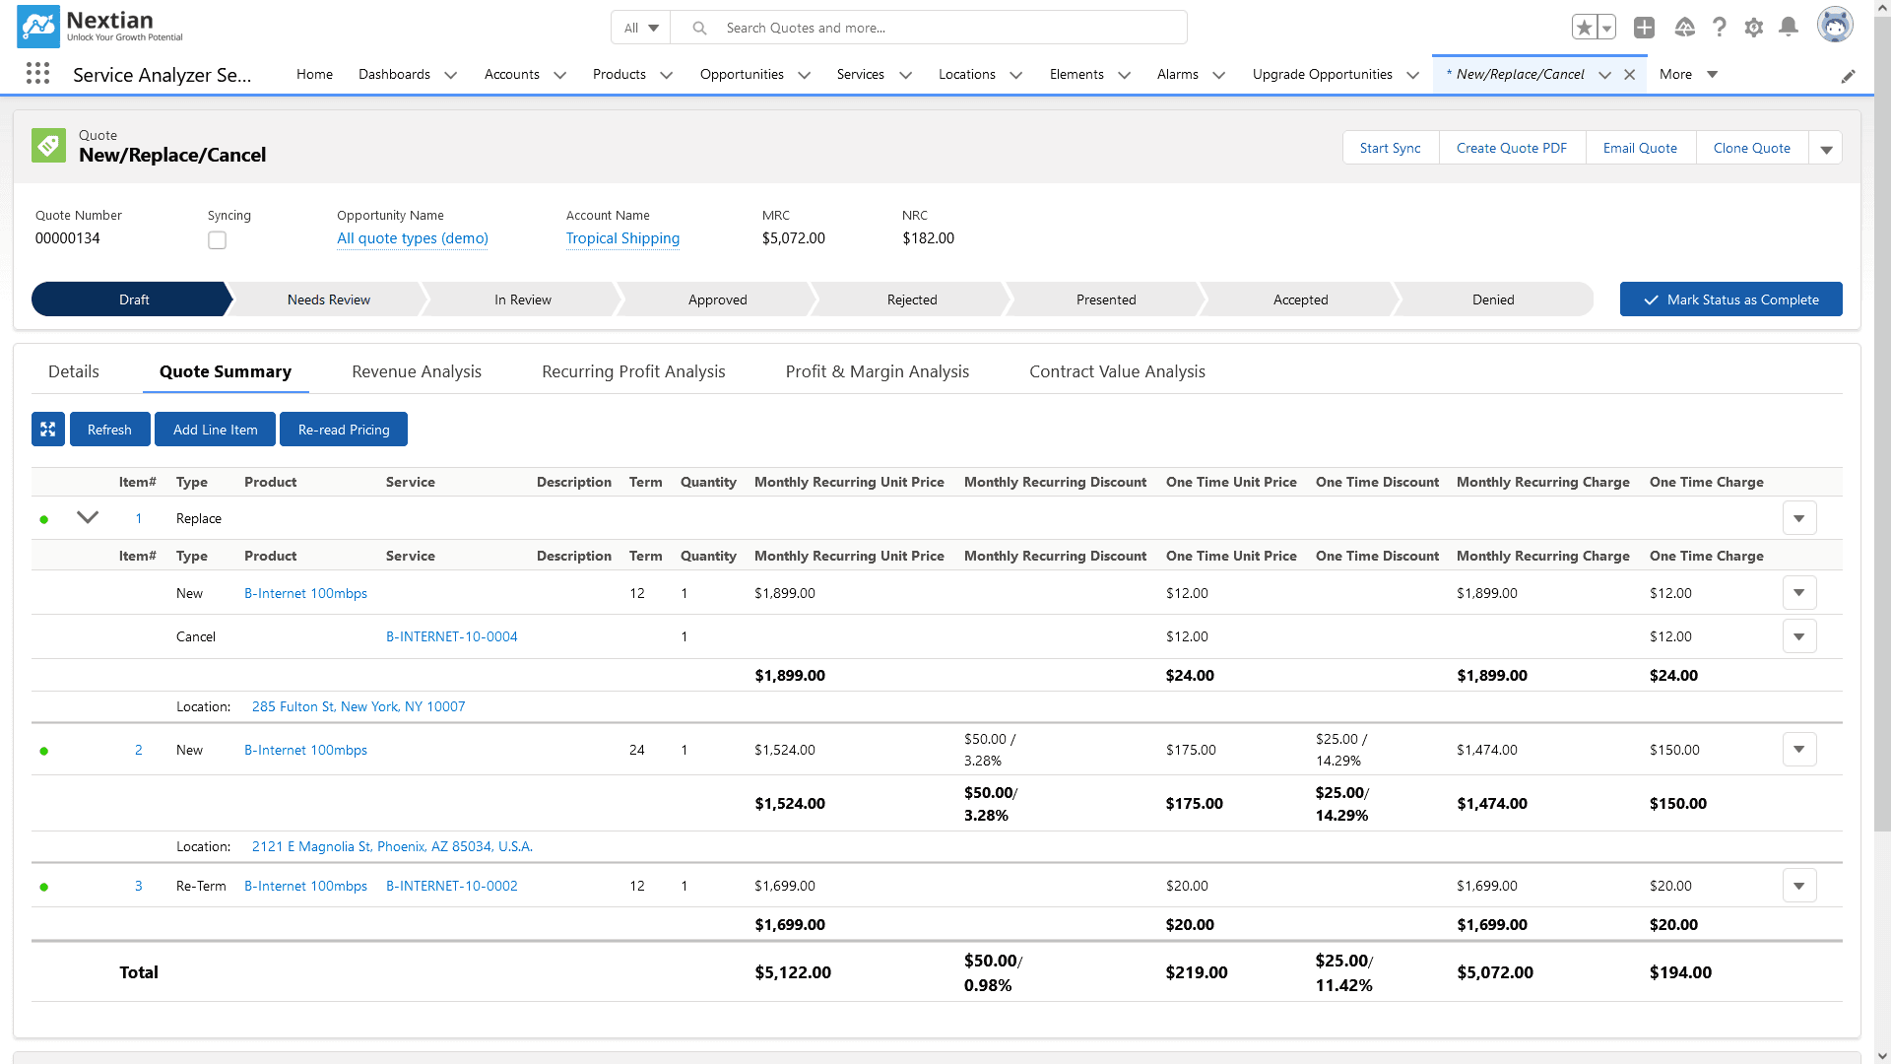Toggle the green status dot for Item 2
The width and height of the screenshot is (1891, 1064).
pos(43,750)
